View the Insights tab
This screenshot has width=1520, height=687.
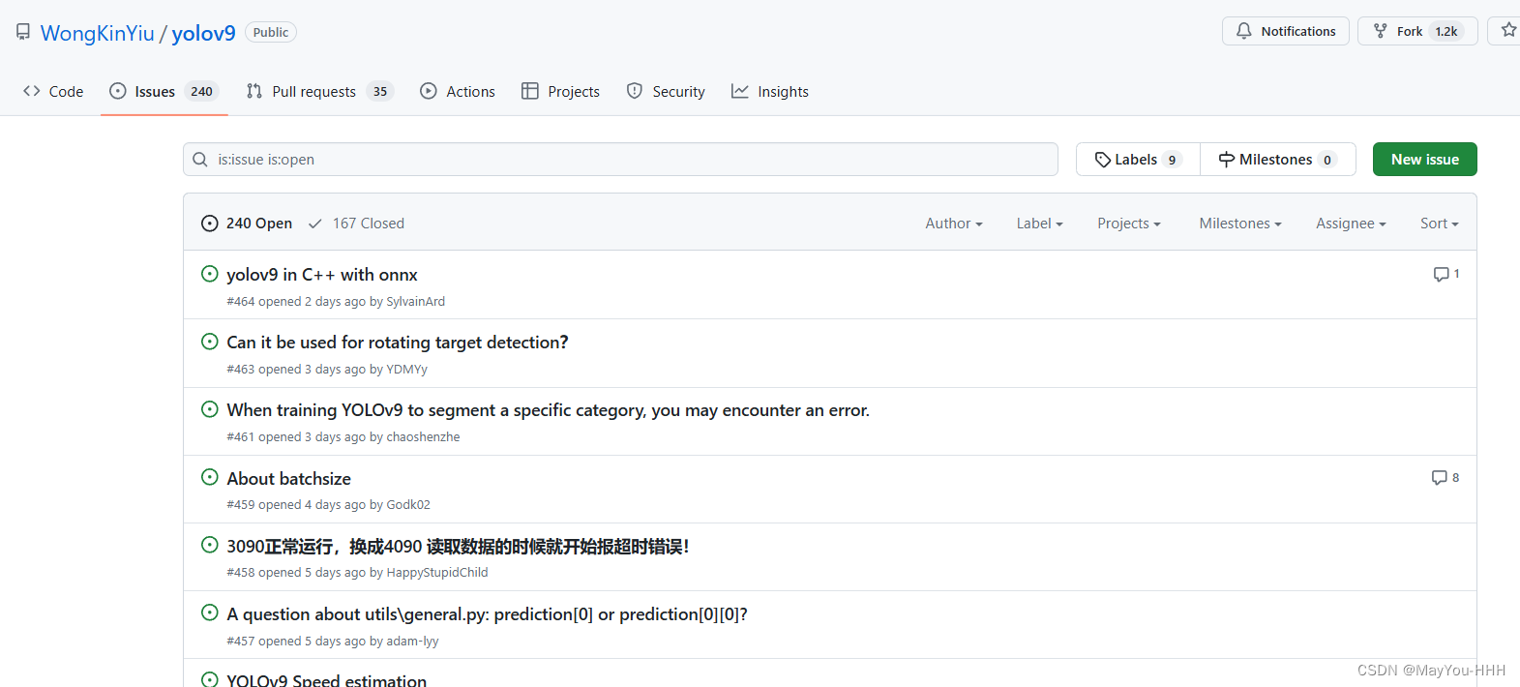(770, 91)
